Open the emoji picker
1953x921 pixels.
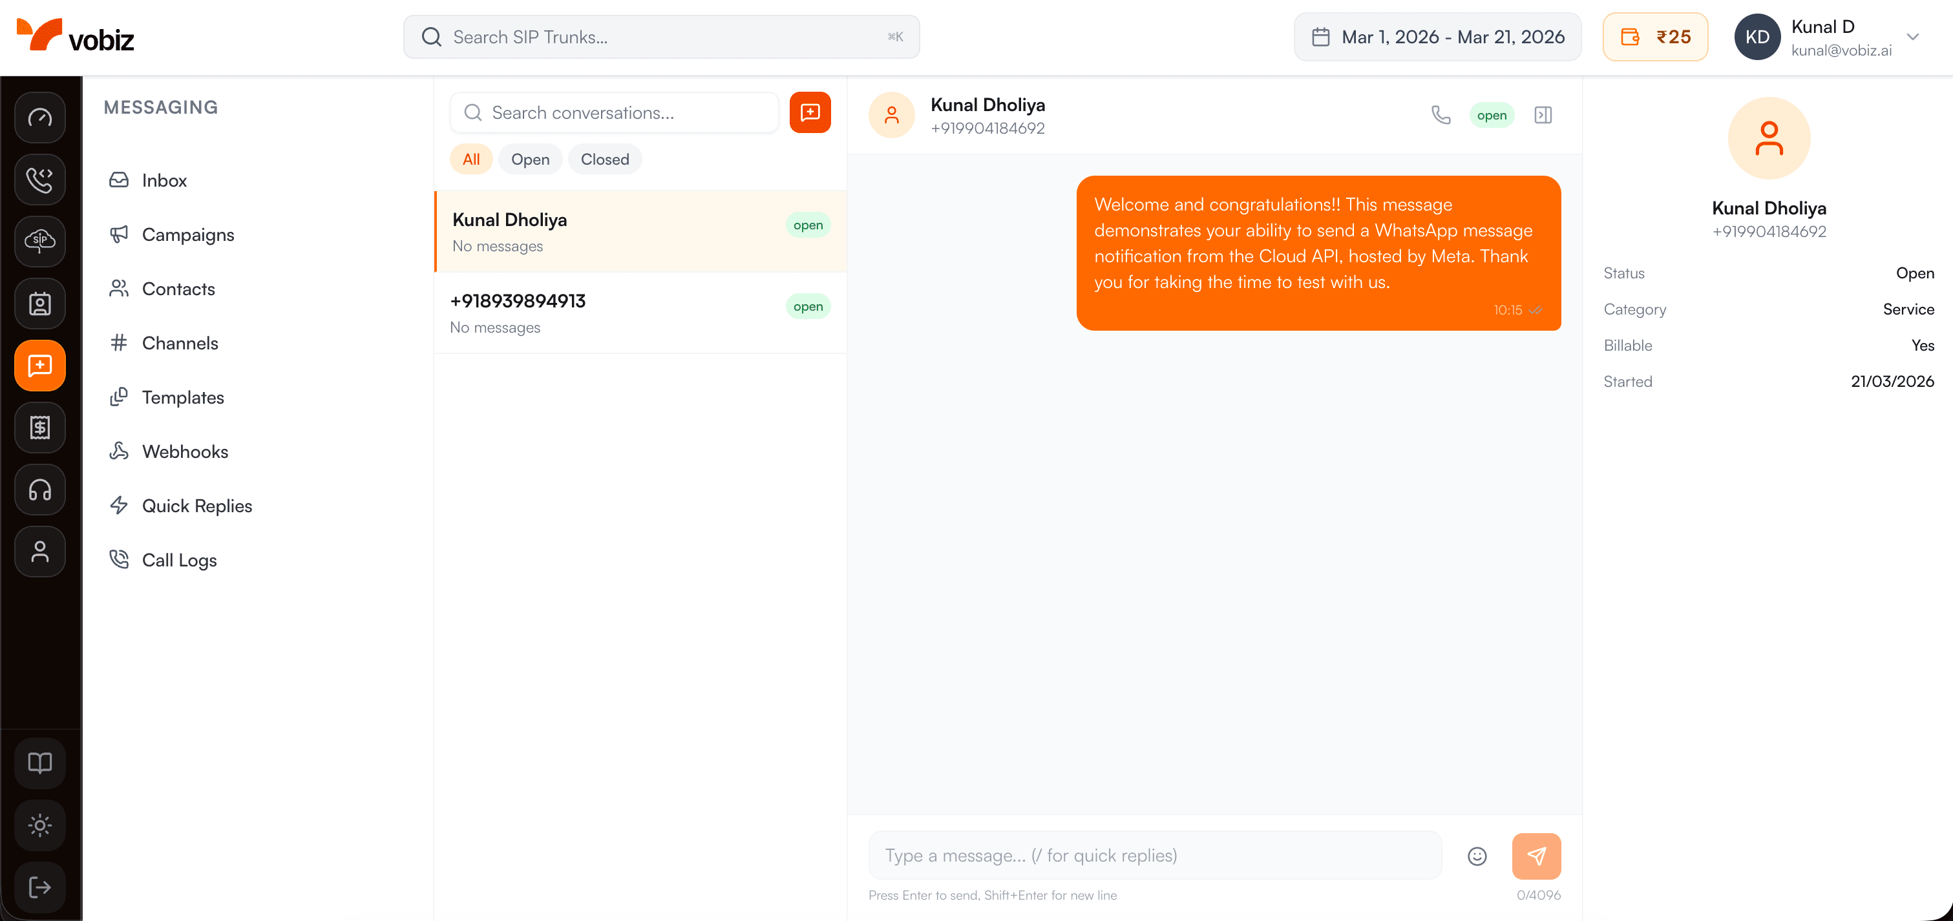1477,855
